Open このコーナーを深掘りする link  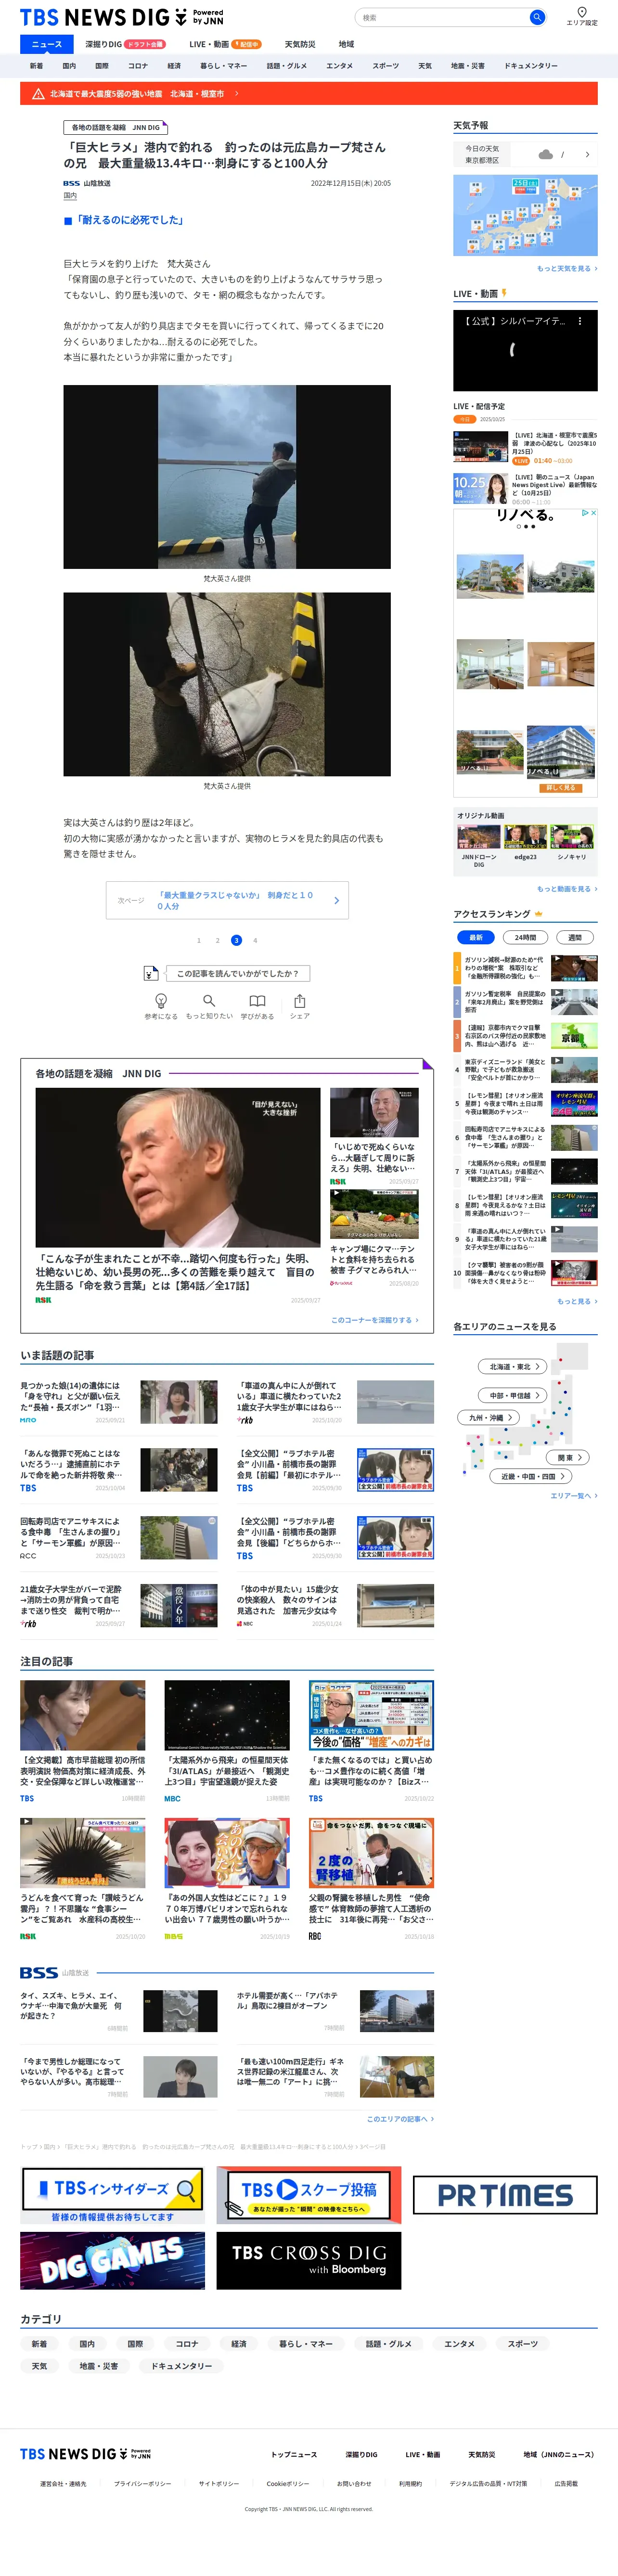click(x=375, y=1320)
